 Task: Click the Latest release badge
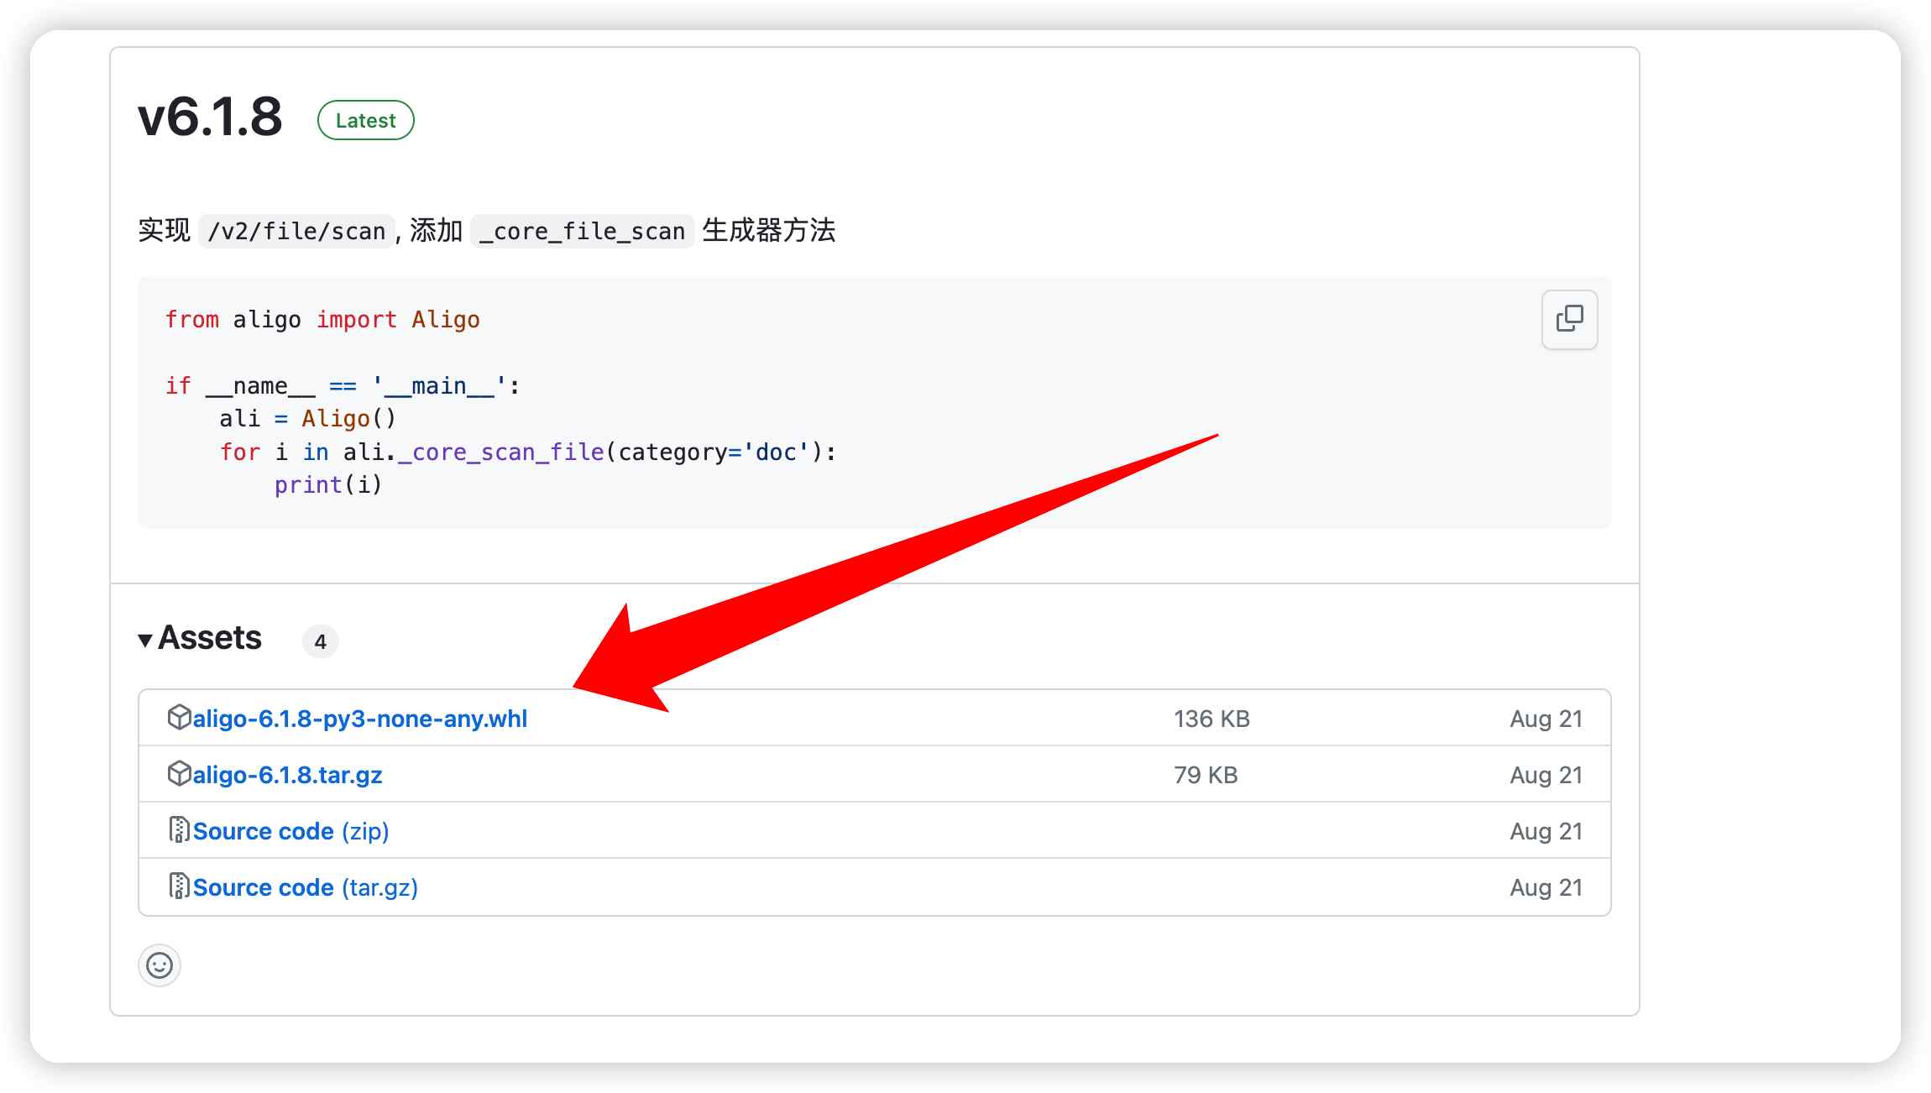tap(366, 120)
